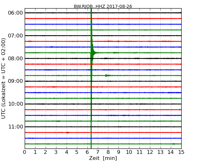Click the decaying coda of the large green seismic event

coord(94,52)
